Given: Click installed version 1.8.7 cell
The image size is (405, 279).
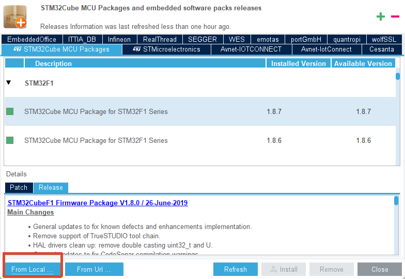Looking at the screenshot, I should (274, 111).
